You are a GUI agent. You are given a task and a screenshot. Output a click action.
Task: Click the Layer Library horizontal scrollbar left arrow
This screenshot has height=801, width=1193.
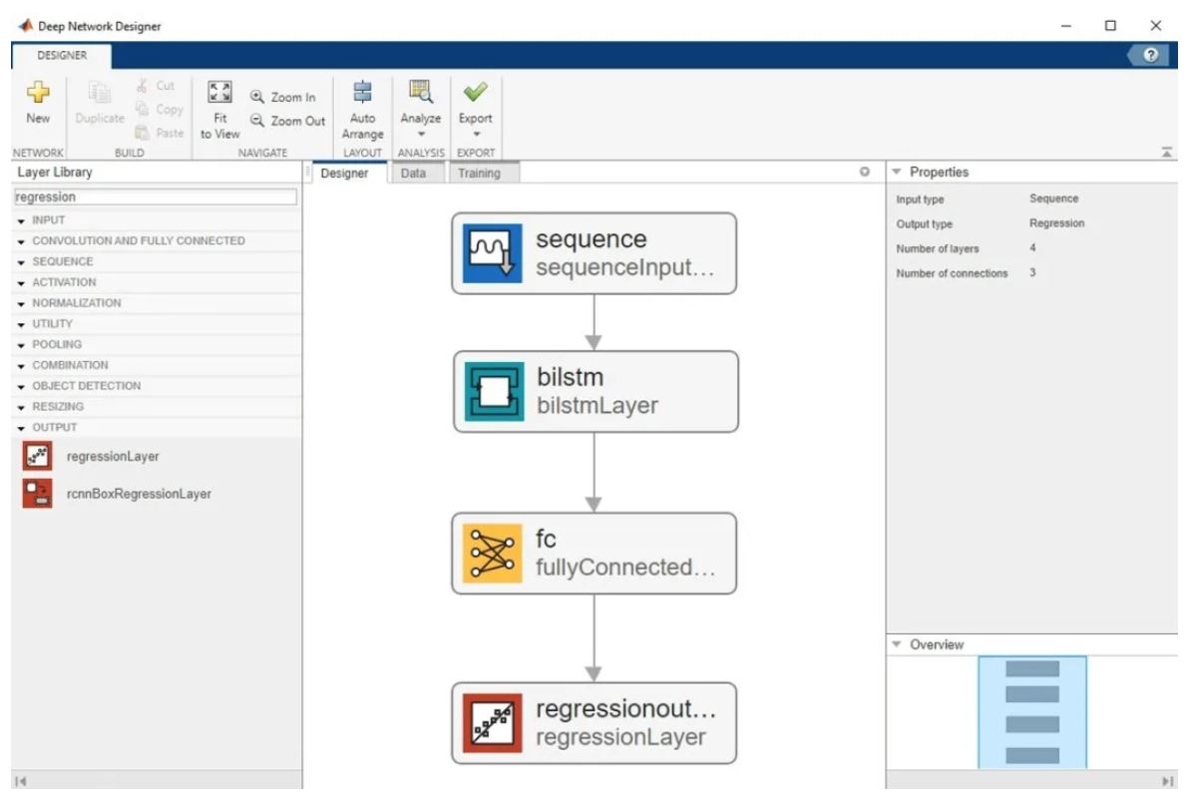(x=21, y=780)
